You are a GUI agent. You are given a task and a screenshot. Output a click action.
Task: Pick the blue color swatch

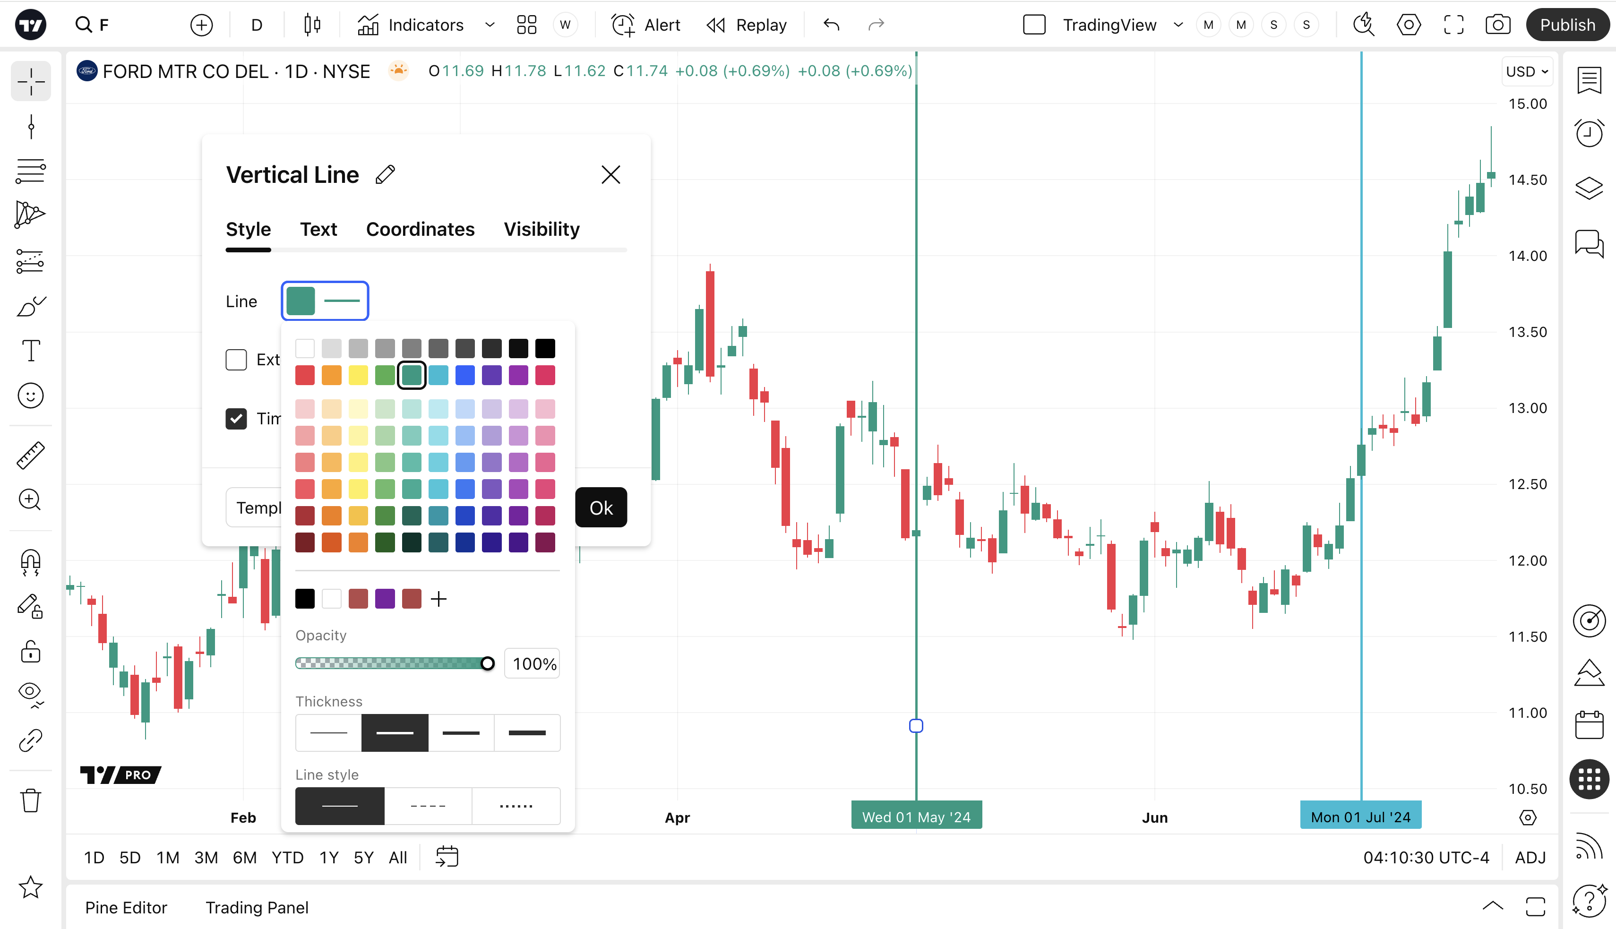coord(465,375)
